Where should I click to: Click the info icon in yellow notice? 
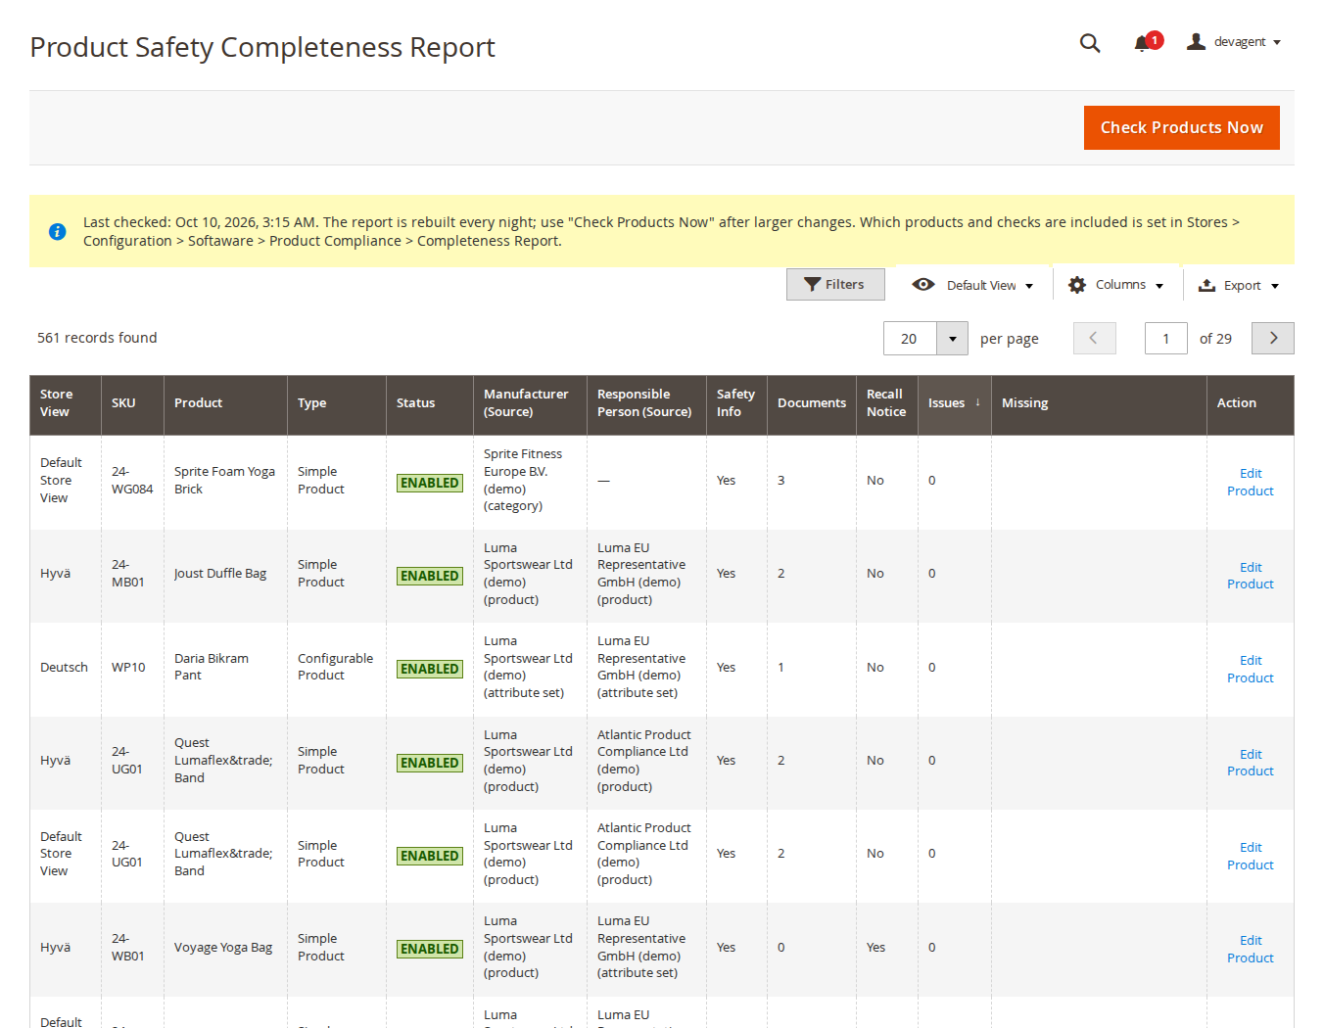58,232
